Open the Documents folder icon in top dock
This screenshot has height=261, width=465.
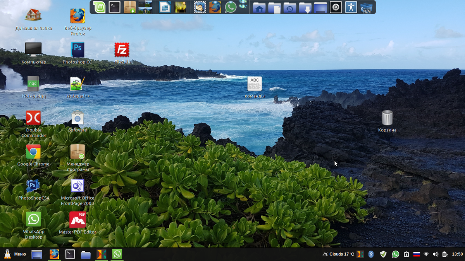coord(274,7)
